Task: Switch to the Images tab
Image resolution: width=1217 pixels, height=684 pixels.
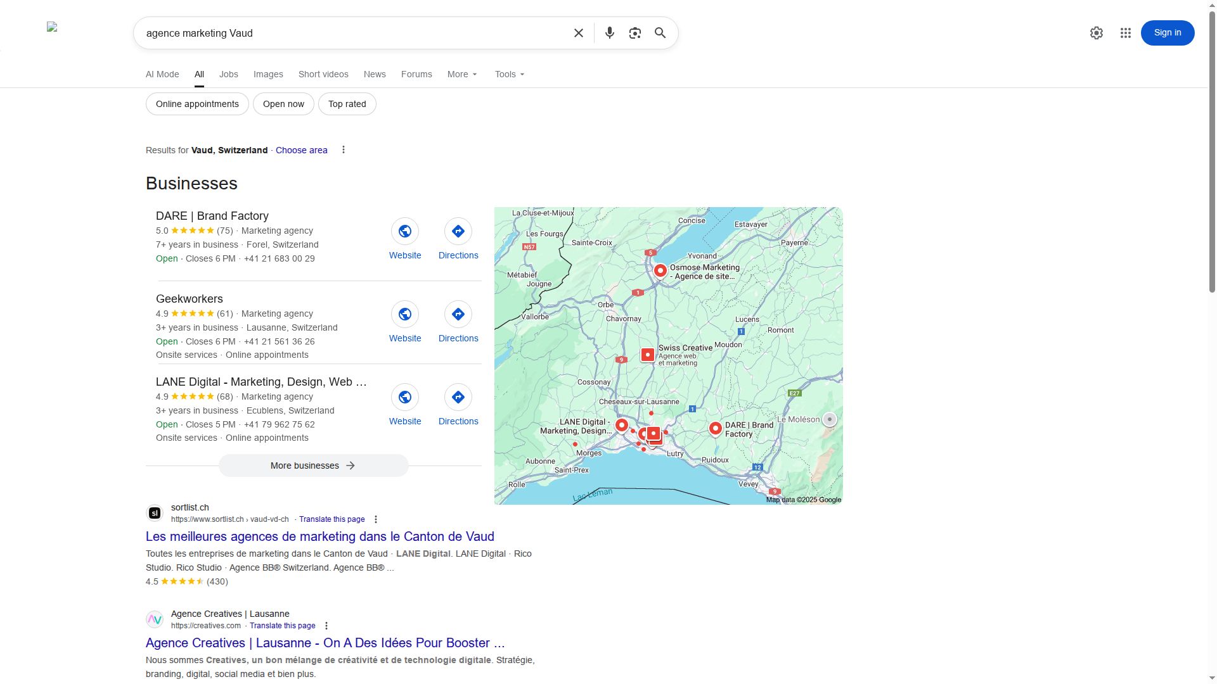Action: (x=267, y=74)
